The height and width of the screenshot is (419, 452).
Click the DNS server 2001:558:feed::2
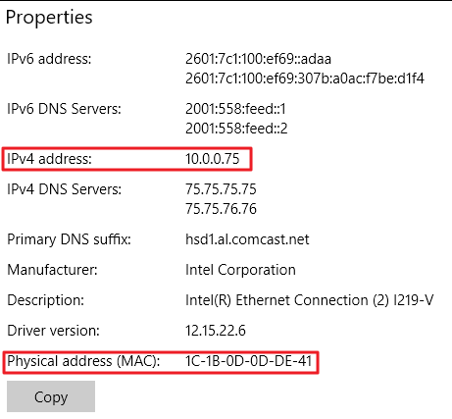click(236, 129)
